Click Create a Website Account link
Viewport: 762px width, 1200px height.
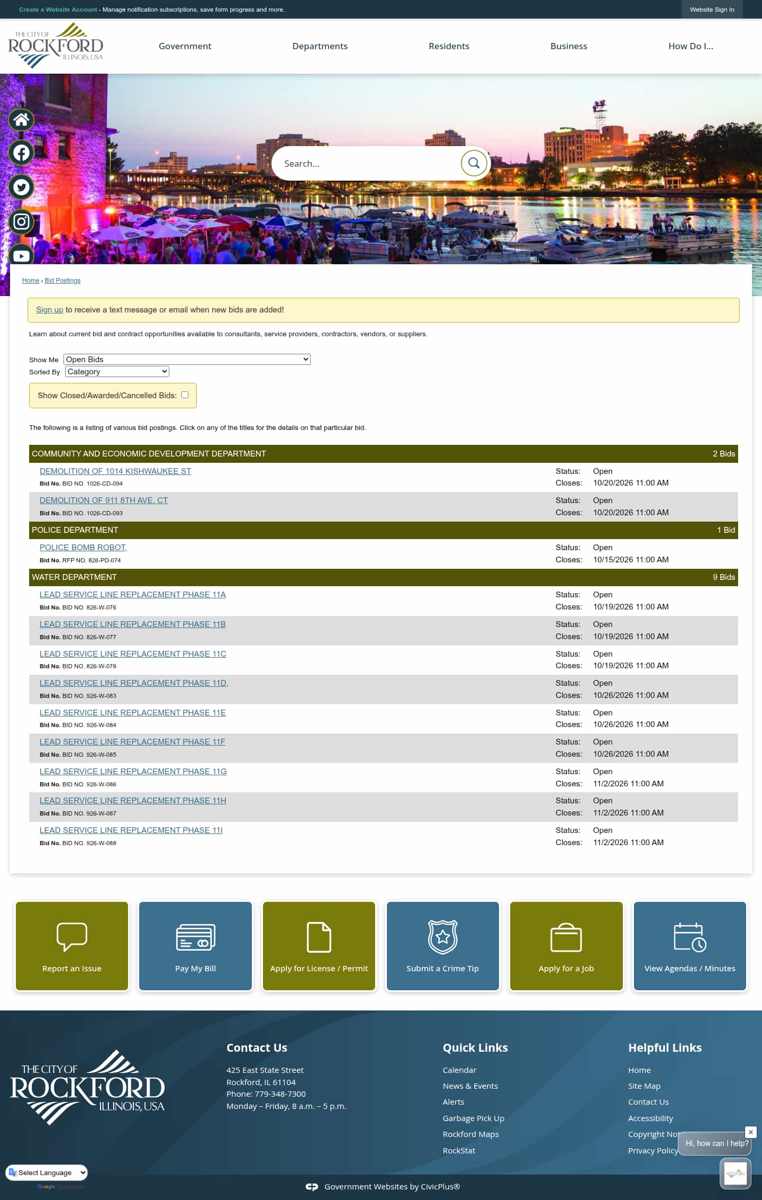[x=58, y=10]
